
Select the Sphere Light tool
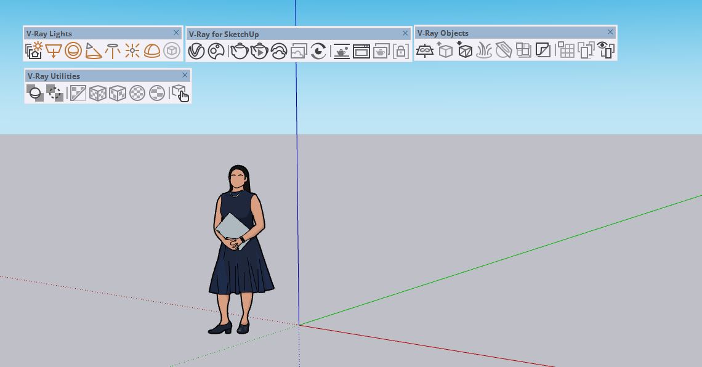[x=73, y=50]
